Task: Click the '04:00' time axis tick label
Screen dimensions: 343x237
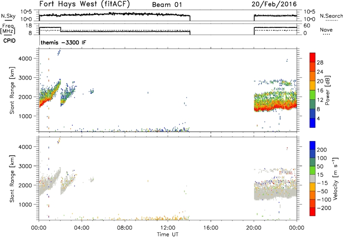Action: coord(81,228)
